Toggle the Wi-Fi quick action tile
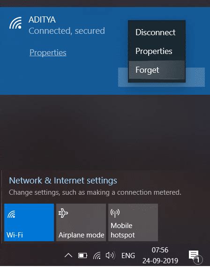The width and height of the screenshot is (210, 267). click(x=29, y=222)
